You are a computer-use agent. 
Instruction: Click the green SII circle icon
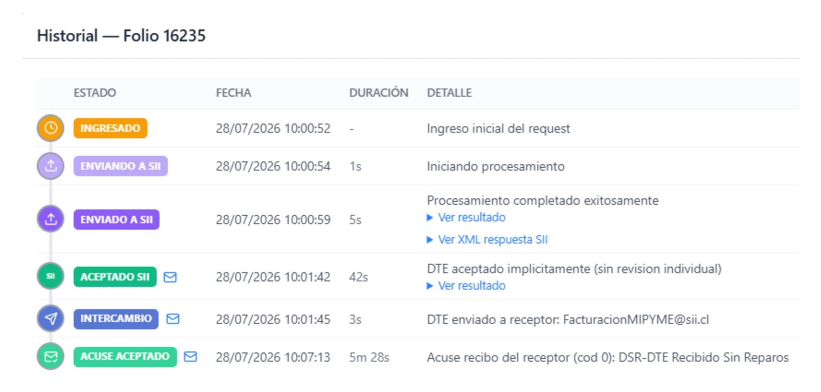[x=51, y=276]
